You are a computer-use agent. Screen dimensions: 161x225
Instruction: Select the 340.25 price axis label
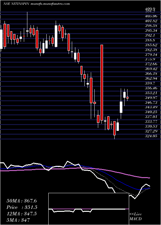pos(151,112)
